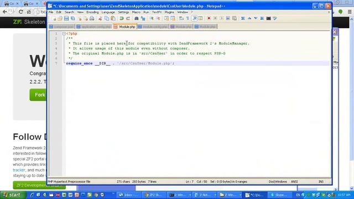This screenshot has width=354, height=199.
Task: Open the Skype taskbar button
Action: [279, 195]
